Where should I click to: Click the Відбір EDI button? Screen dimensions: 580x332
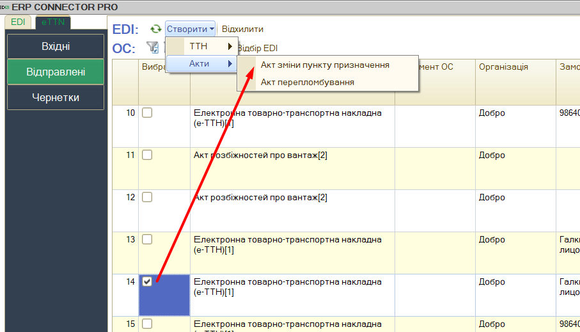(257, 48)
